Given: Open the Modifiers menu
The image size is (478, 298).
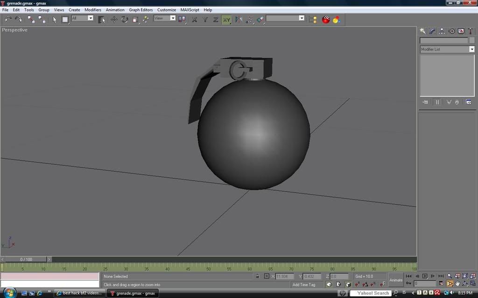Looking at the screenshot, I should point(92,10).
